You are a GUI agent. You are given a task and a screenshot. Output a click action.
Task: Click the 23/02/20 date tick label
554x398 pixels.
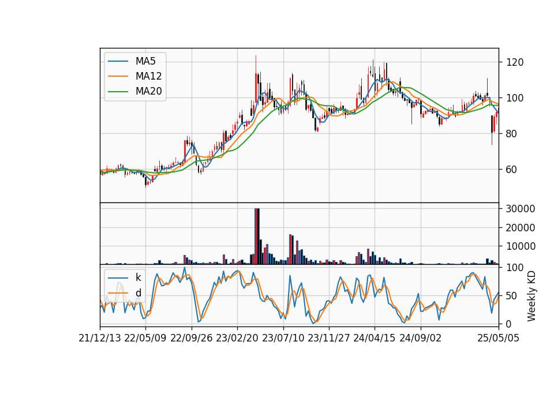click(237, 338)
